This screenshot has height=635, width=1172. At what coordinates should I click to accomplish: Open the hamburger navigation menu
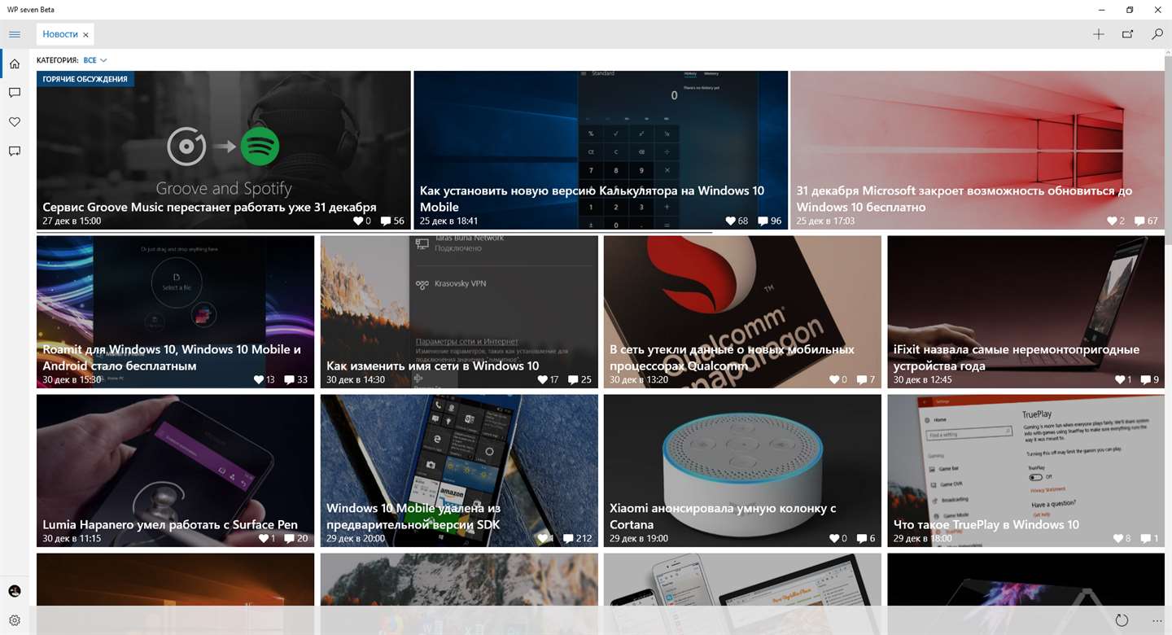[14, 34]
